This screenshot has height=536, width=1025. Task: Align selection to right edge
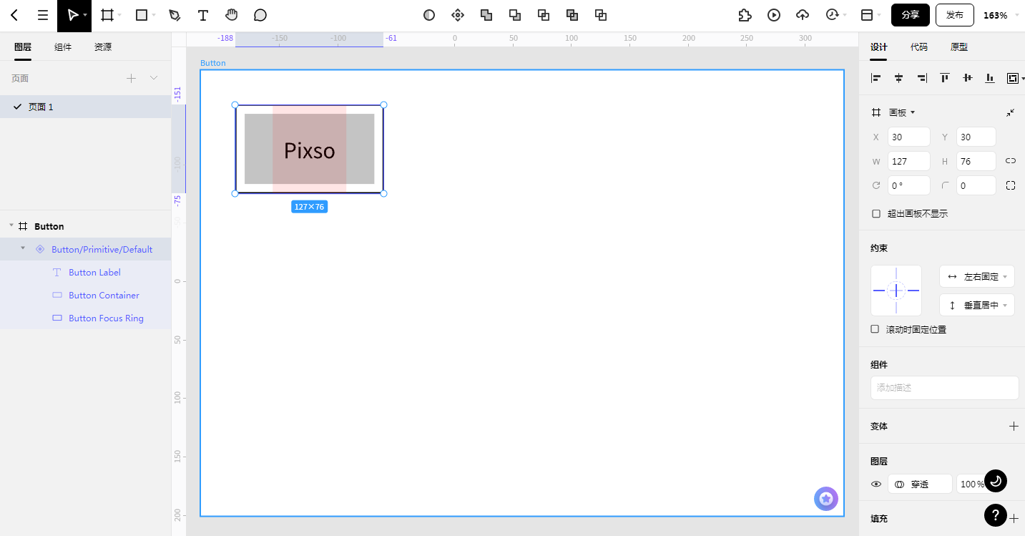[922, 78]
